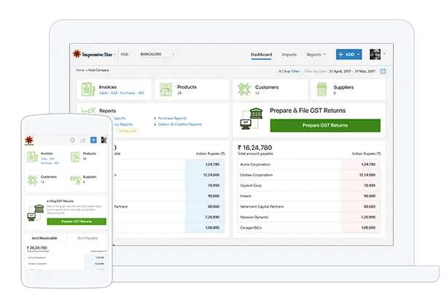The height and width of the screenshot is (292, 444).
Task: Click the Suppliers icon on the laptop dashboard
Action: click(x=322, y=90)
